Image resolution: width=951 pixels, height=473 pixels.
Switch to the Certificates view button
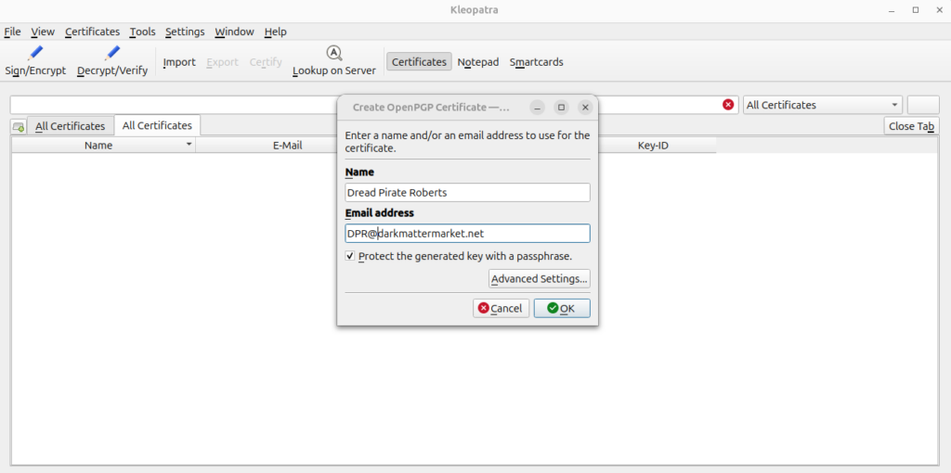tap(419, 62)
